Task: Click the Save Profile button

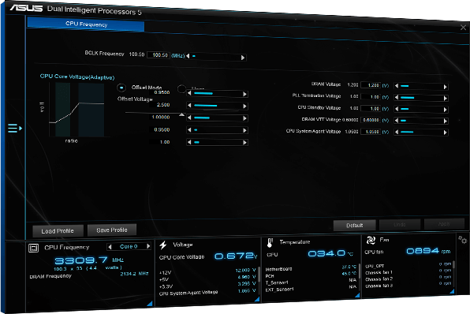Action: pyautogui.click(x=112, y=230)
